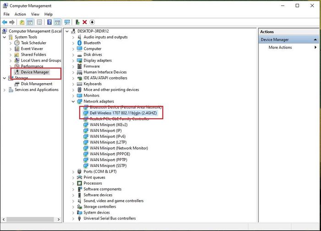
Task: Select Performance in the left tree
Action: click(32, 66)
